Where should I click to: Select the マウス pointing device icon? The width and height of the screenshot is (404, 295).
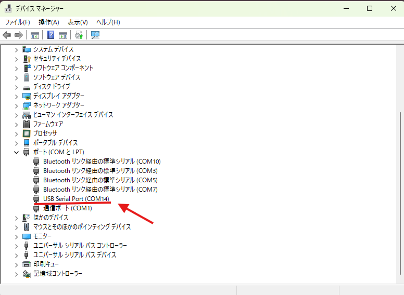pyautogui.click(x=26, y=227)
